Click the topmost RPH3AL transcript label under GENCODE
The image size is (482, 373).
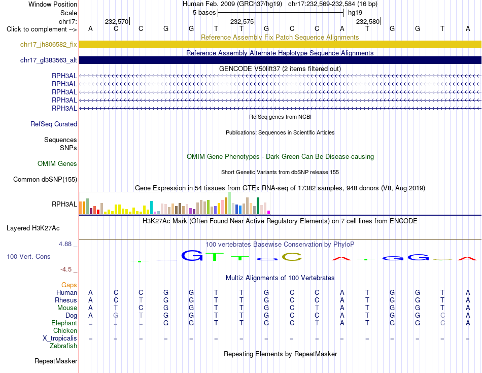coord(64,76)
